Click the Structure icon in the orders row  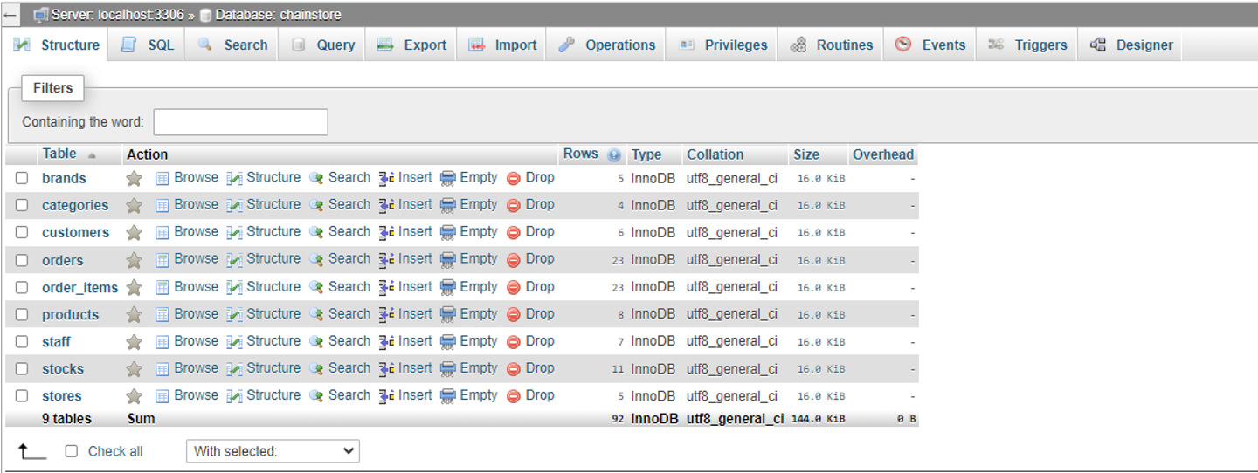[x=234, y=260]
